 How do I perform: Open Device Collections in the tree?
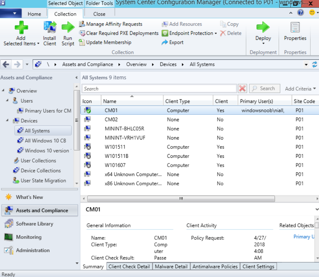[x=37, y=171]
